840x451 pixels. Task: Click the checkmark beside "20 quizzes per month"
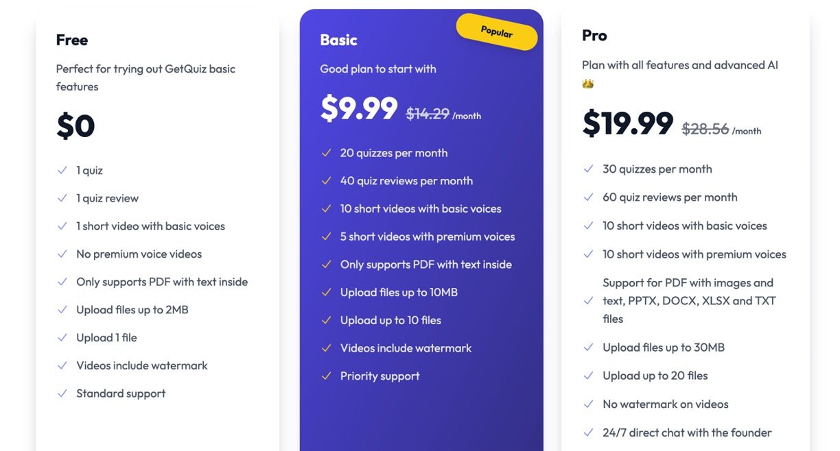[327, 153]
